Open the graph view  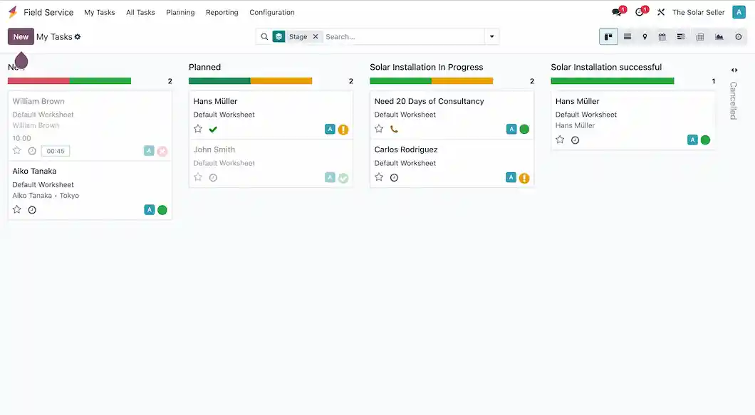(719, 36)
